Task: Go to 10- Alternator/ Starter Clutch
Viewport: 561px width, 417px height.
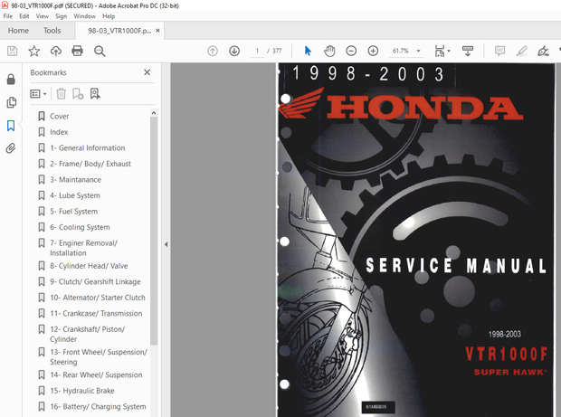Action: 98,298
